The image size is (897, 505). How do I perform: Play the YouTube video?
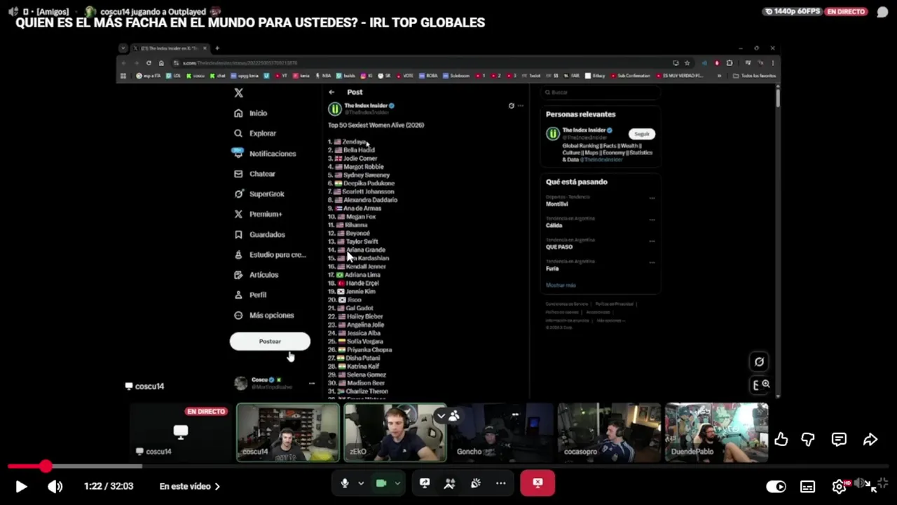pos(21,486)
